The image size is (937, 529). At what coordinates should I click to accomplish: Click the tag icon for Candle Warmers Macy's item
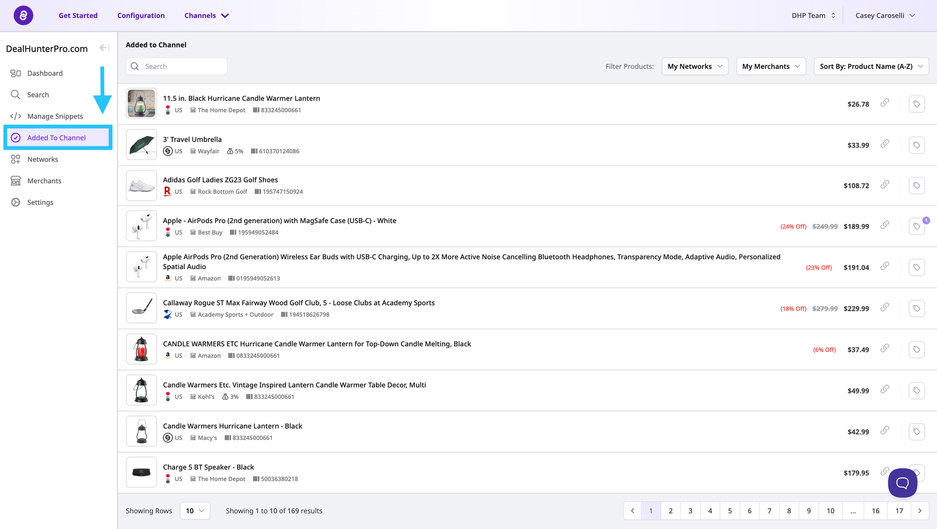[x=916, y=432]
